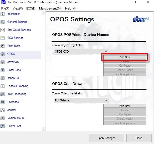Open the ECO Settings page
The height and width of the screenshot is (144, 154).
(15, 38)
